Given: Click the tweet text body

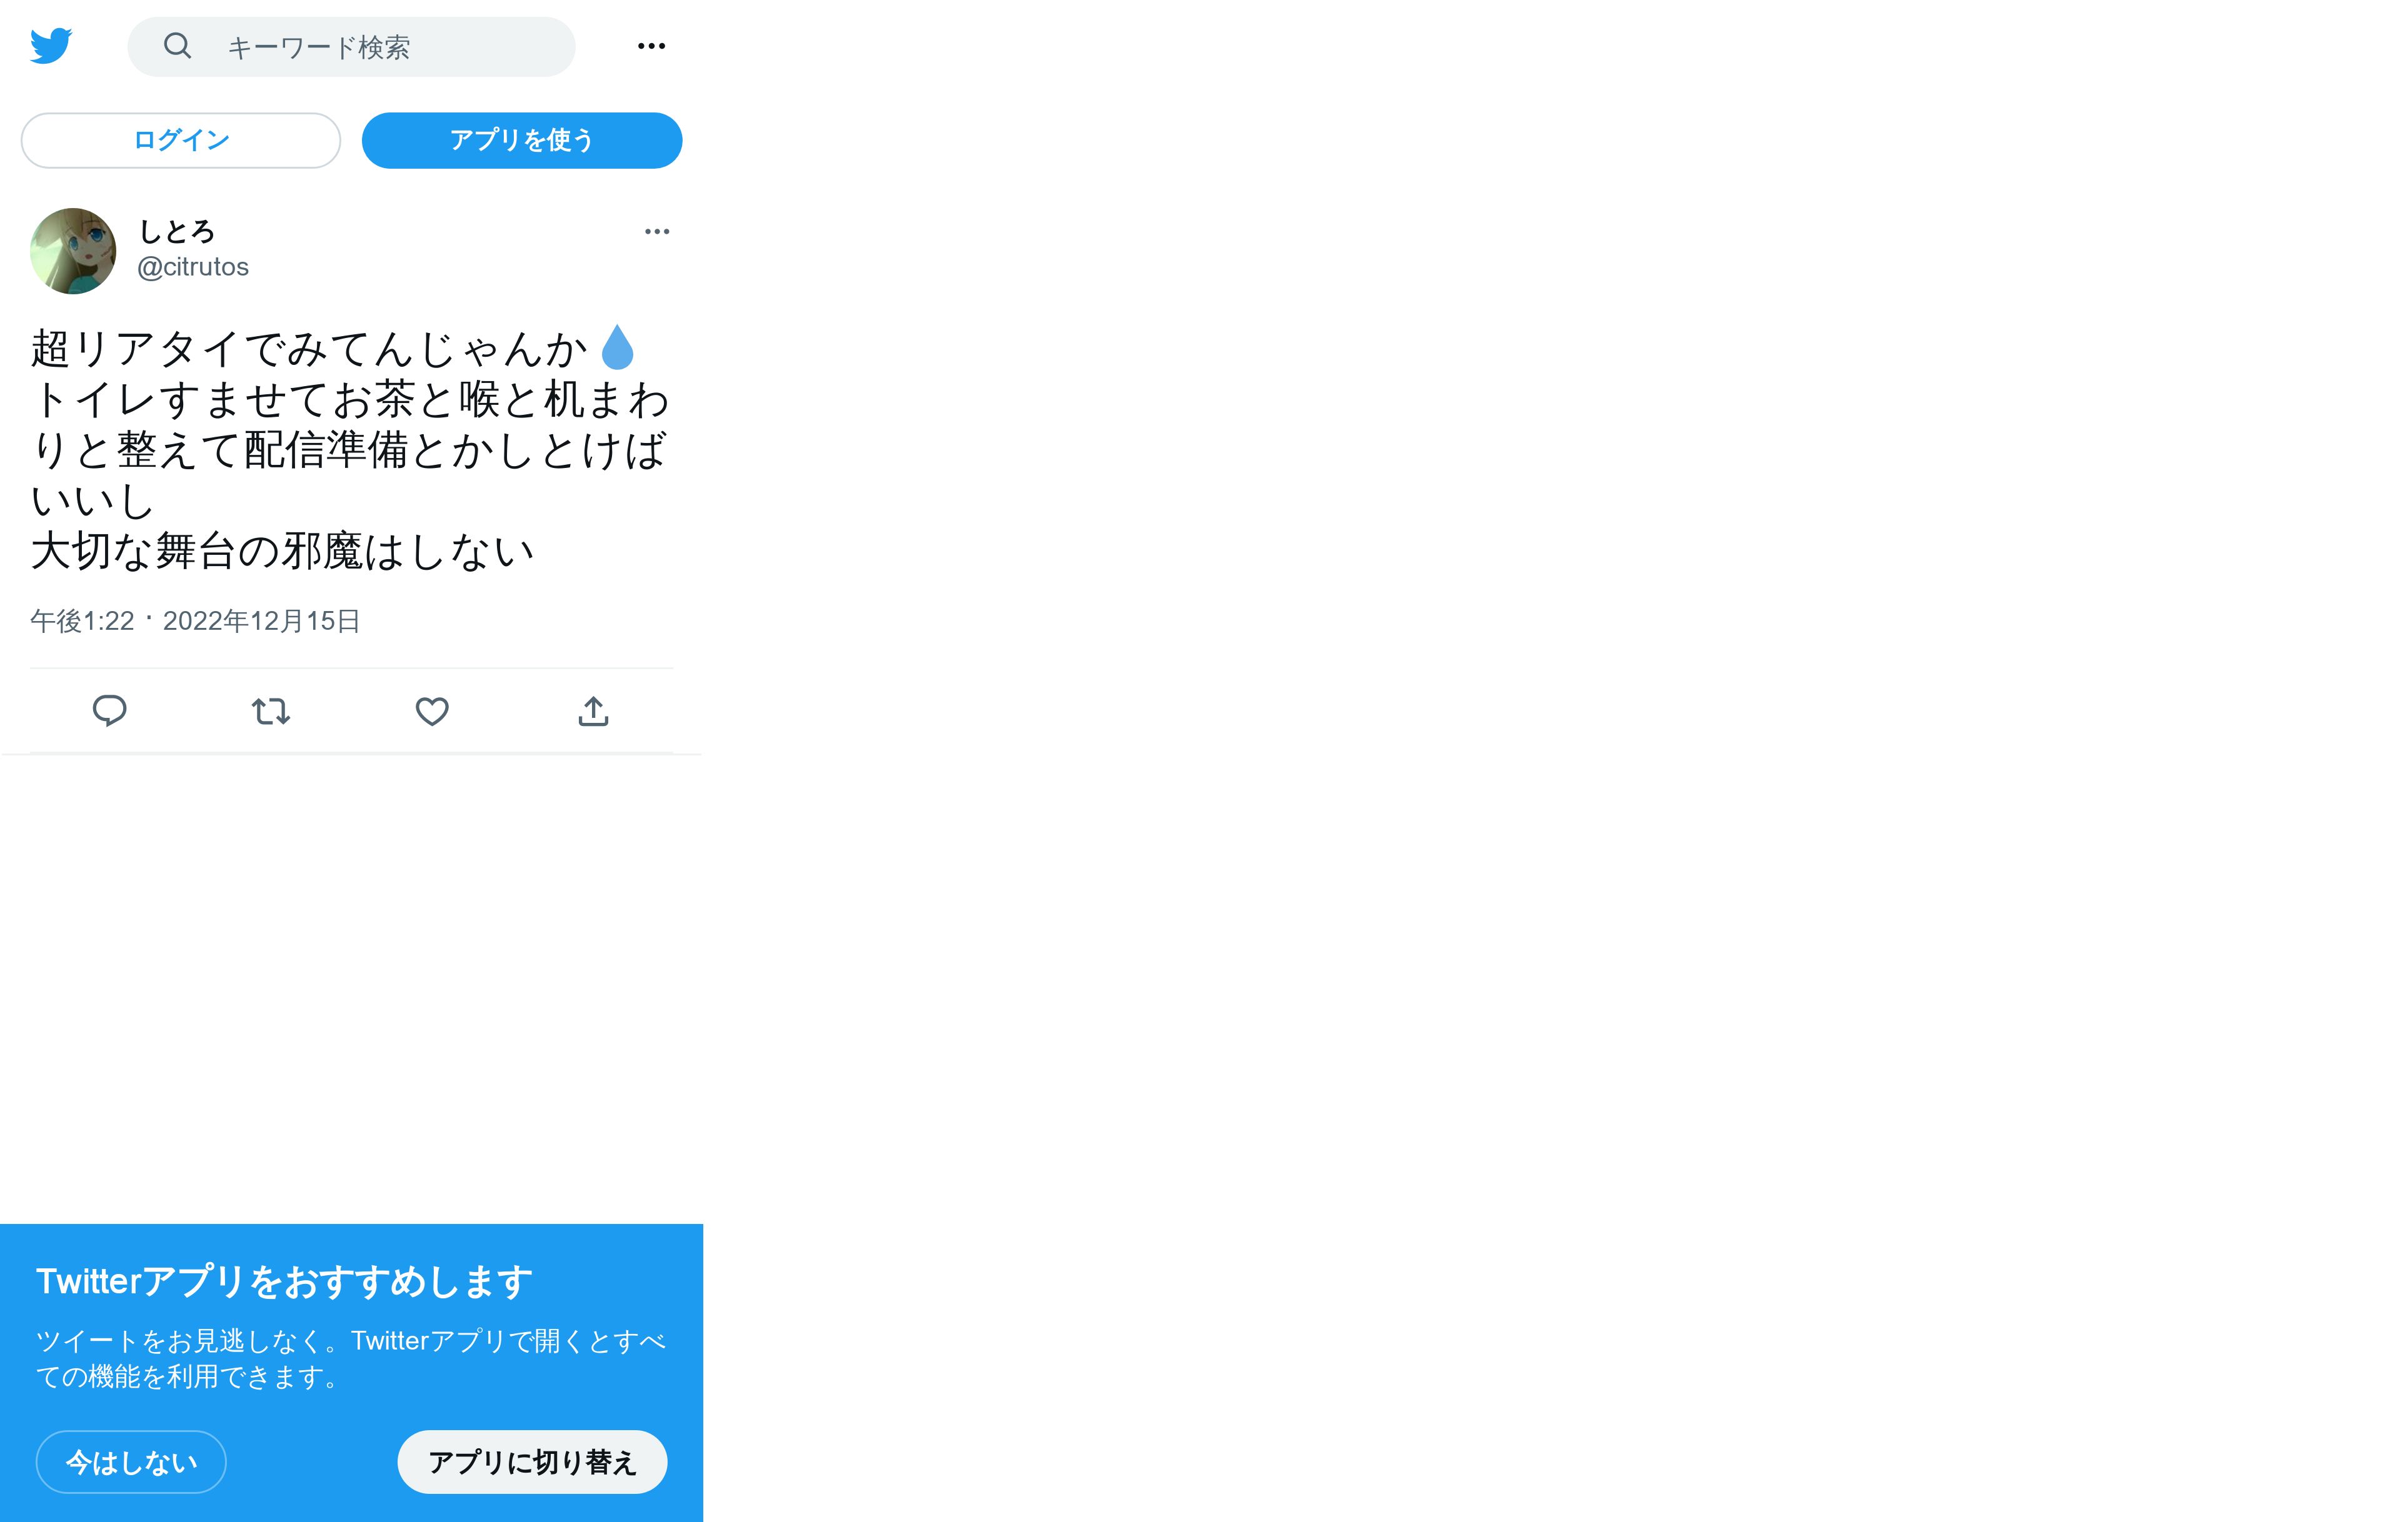Looking at the screenshot, I should point(350,450).
